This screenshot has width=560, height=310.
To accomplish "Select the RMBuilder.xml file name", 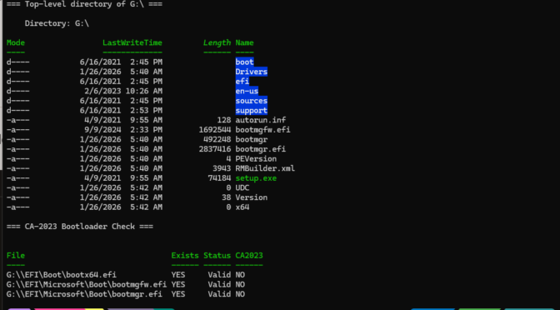I will point(265,168).
